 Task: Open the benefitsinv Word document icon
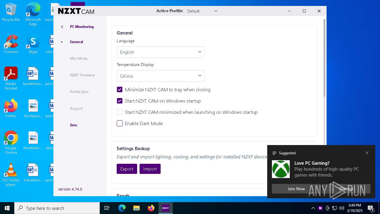tap(33, 76)
